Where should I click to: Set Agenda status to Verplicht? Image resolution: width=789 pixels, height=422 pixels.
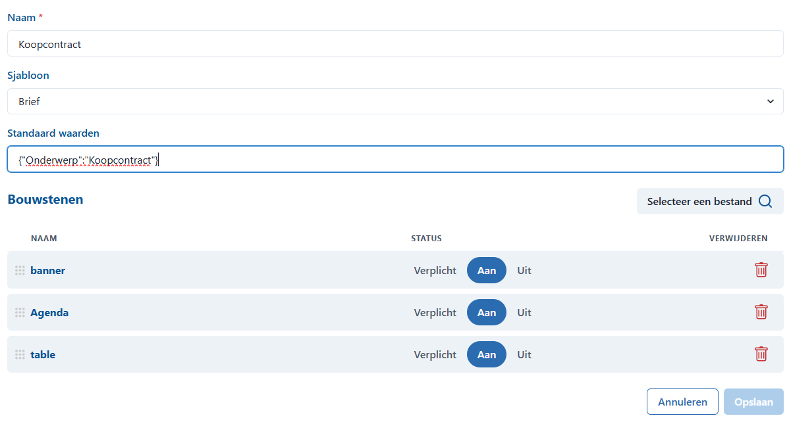coord(435,312)
